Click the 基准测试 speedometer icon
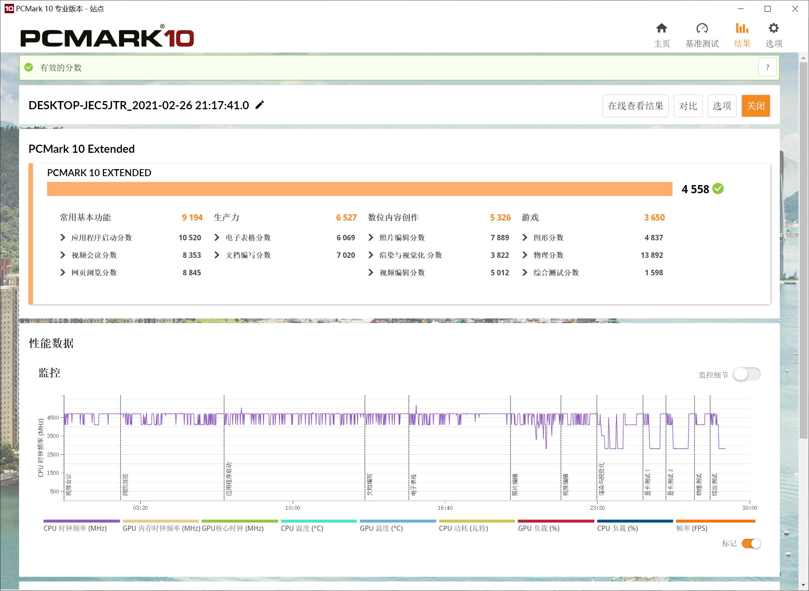Screen dimensions: 809x591 click(702, 34)
